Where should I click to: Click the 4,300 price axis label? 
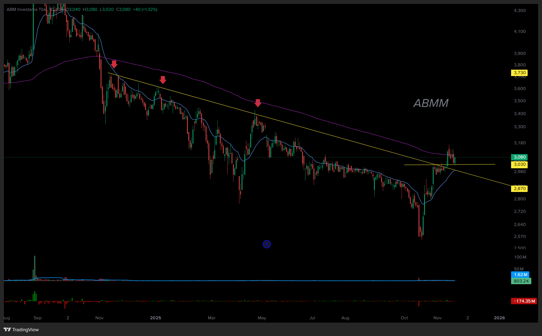(x=520, y=11)
